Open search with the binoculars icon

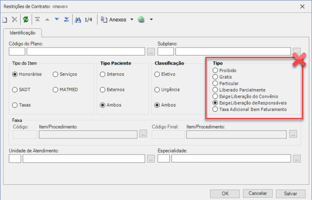78,20
